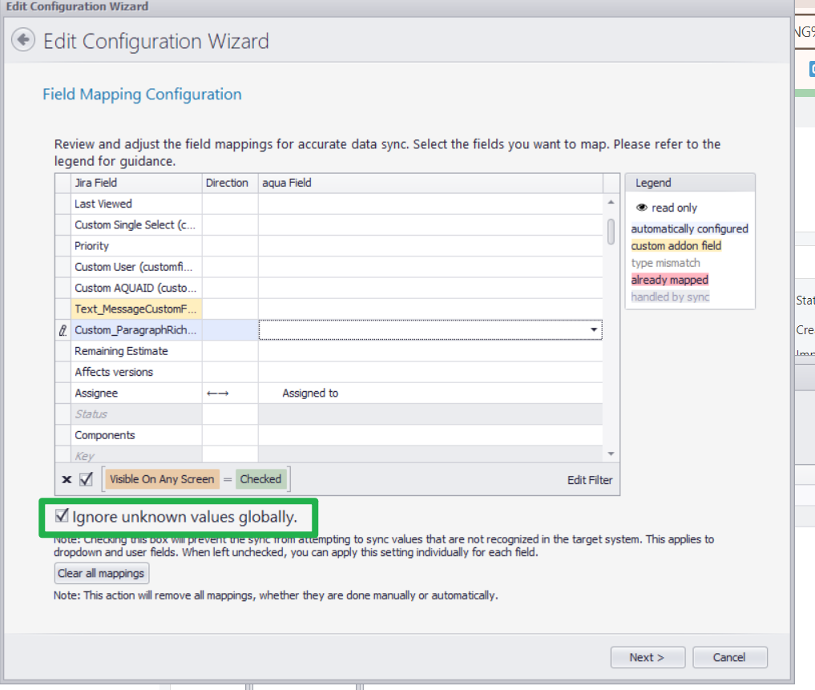Screen dimensions: 815x690
Task: Disable the filter enabled checkbox
Action: pyautogui.click(x=87, y=480)
